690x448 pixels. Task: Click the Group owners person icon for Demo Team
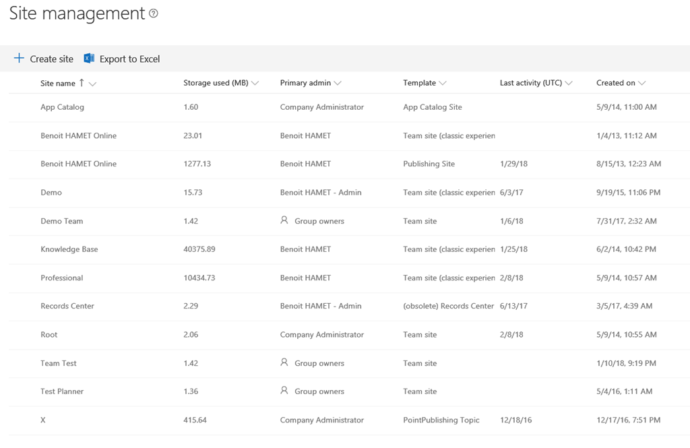click(284, 220)
